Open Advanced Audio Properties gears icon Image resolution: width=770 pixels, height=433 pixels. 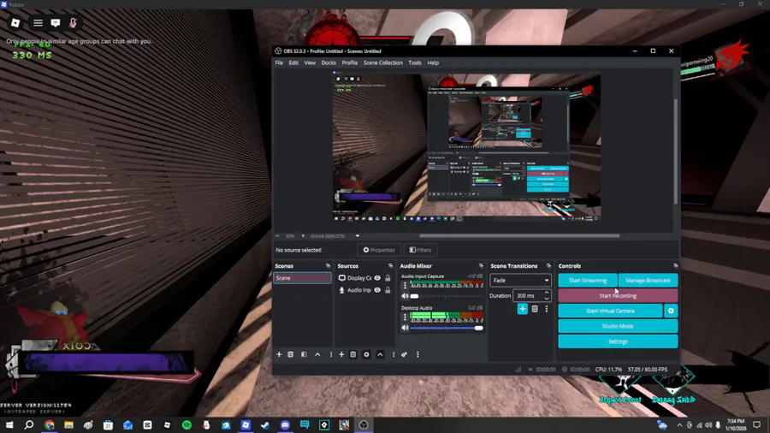point(404,354)
